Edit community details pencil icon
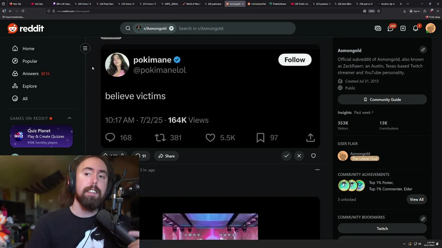This screenshot has width=442, height=248. (423, 50)
